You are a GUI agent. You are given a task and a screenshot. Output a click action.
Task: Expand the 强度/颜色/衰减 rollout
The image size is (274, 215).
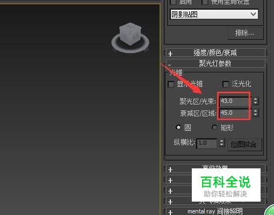[215, 53]
